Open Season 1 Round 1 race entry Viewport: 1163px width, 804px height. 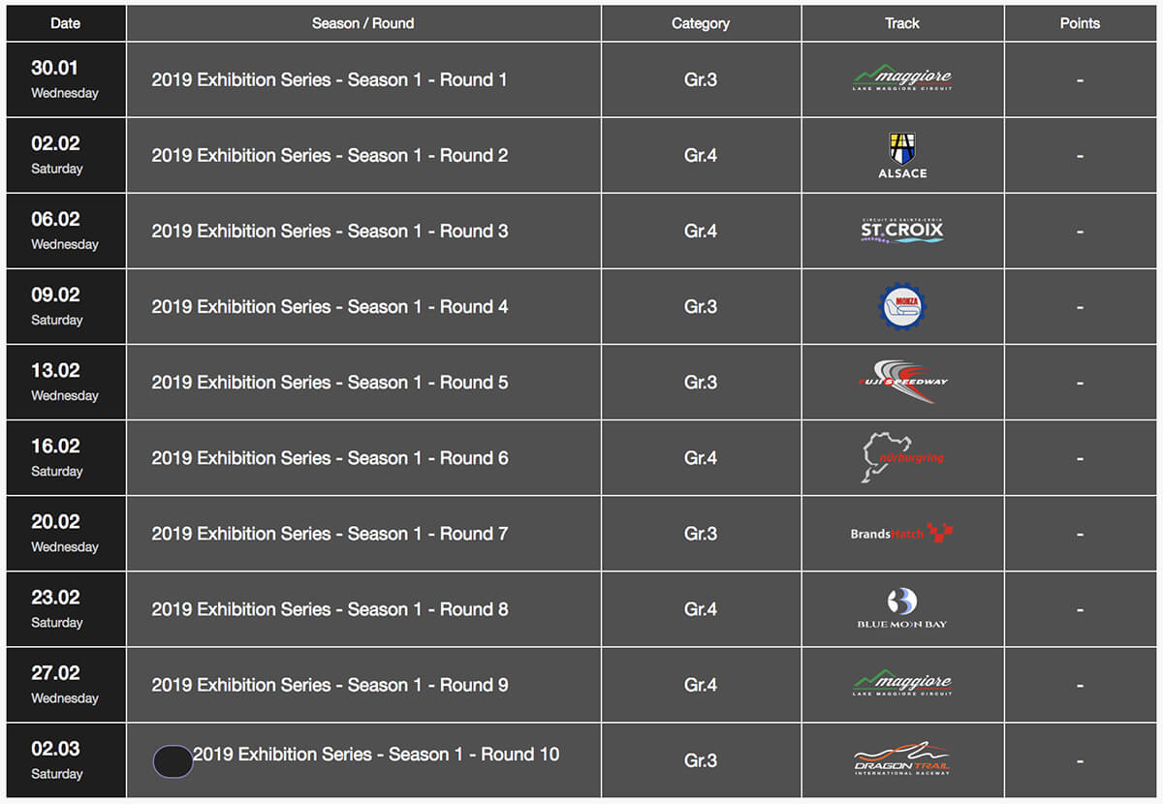point(330,79)
